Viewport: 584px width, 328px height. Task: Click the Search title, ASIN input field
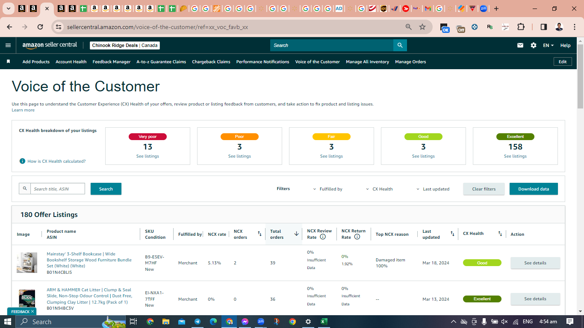click(x=58, y=189)
